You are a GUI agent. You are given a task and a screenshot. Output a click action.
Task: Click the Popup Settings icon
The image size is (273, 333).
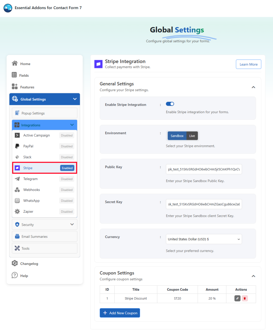click(17, 113)
